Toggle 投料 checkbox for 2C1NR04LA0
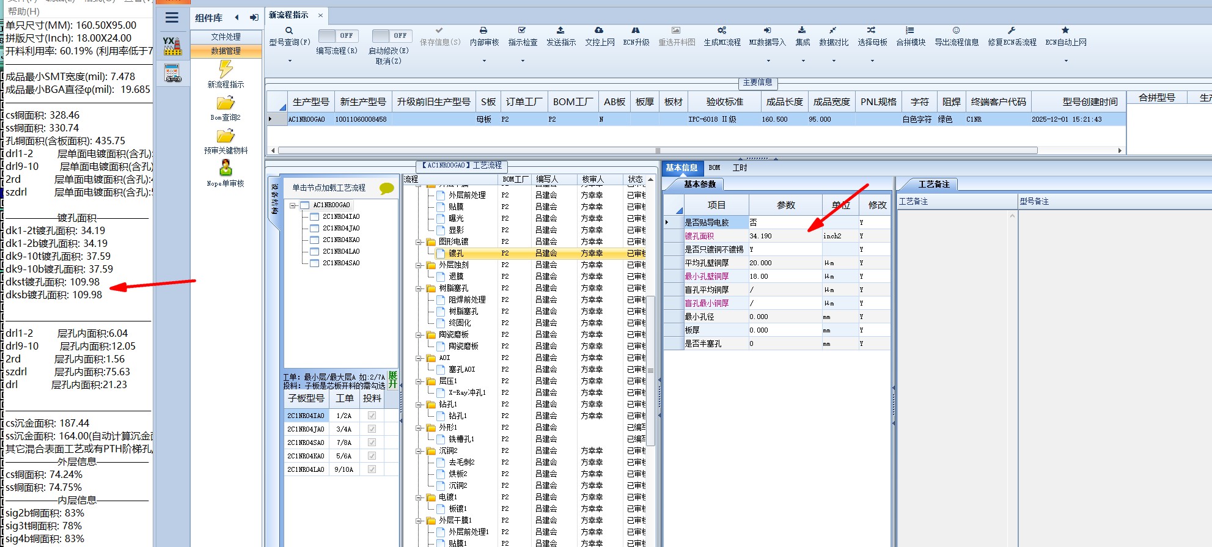The image size is (1212, 547). click(372, 469)
